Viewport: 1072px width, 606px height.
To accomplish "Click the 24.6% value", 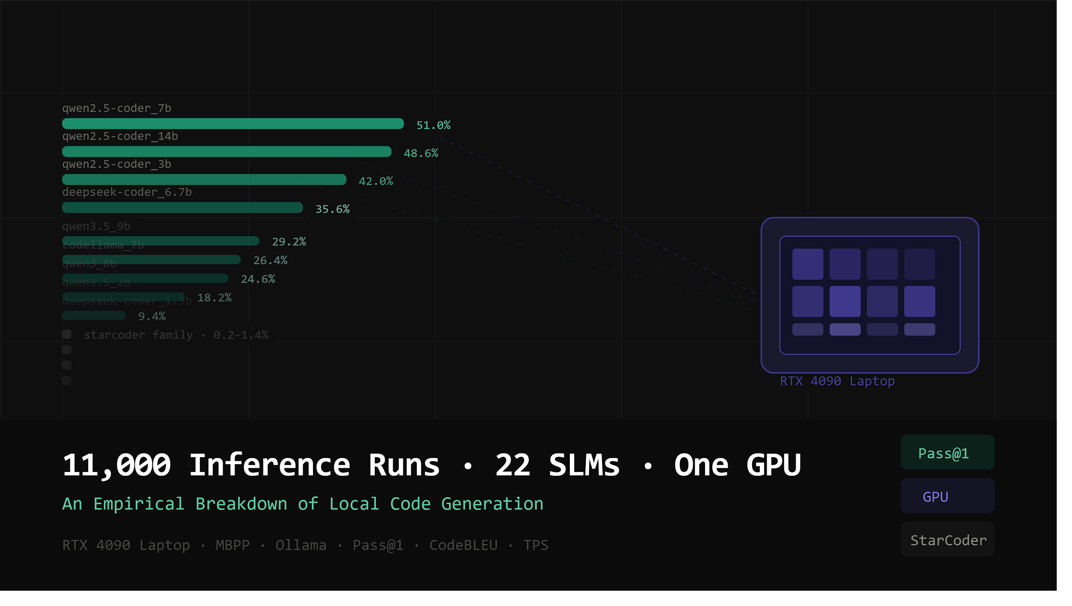I will point(258,279).
